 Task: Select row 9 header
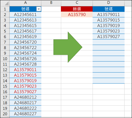point(5,53)
